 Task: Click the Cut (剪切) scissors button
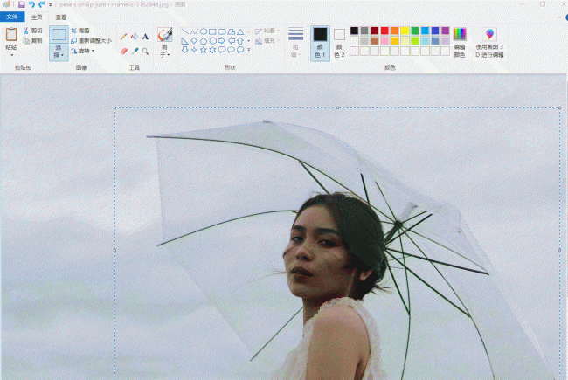point(33,31)
